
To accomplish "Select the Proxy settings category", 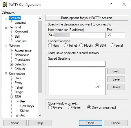I will pos(19,83).
